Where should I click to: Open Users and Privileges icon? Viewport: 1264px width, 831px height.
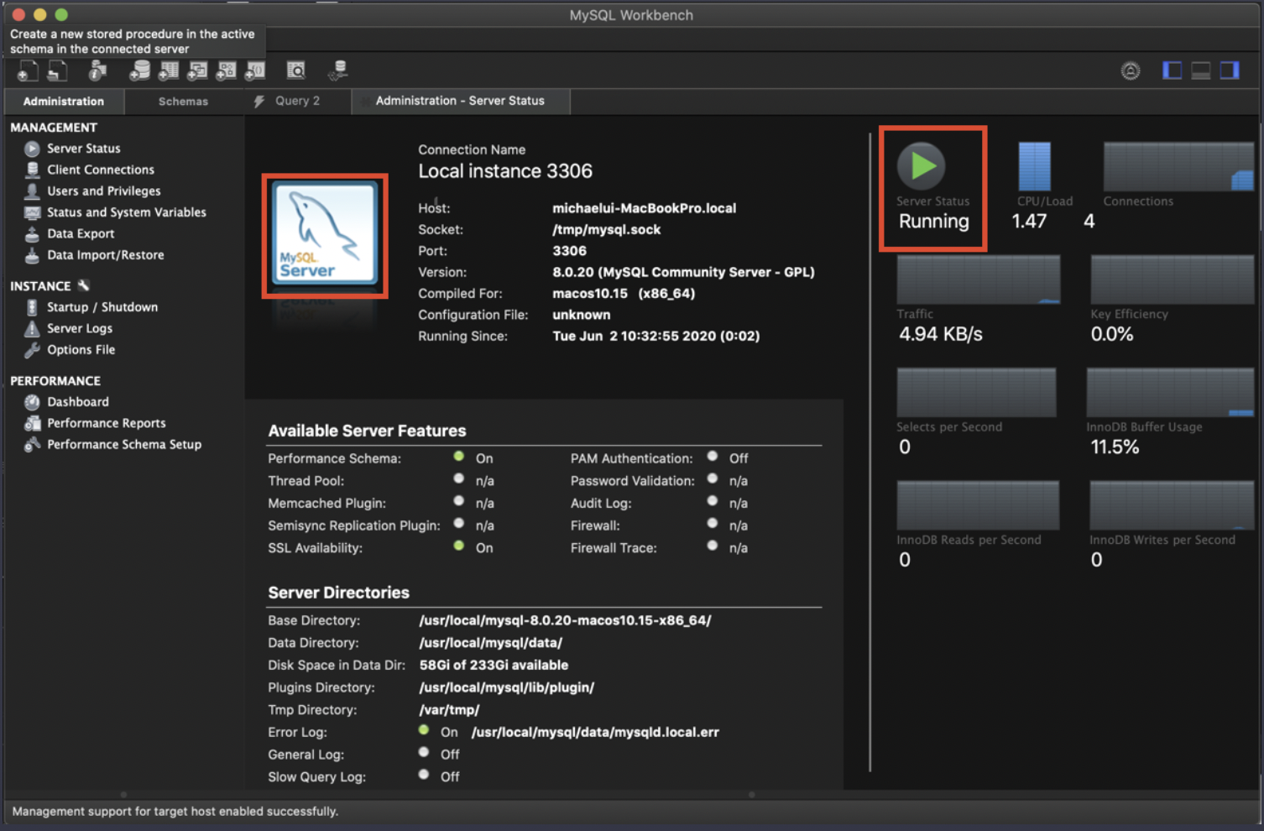32,191
